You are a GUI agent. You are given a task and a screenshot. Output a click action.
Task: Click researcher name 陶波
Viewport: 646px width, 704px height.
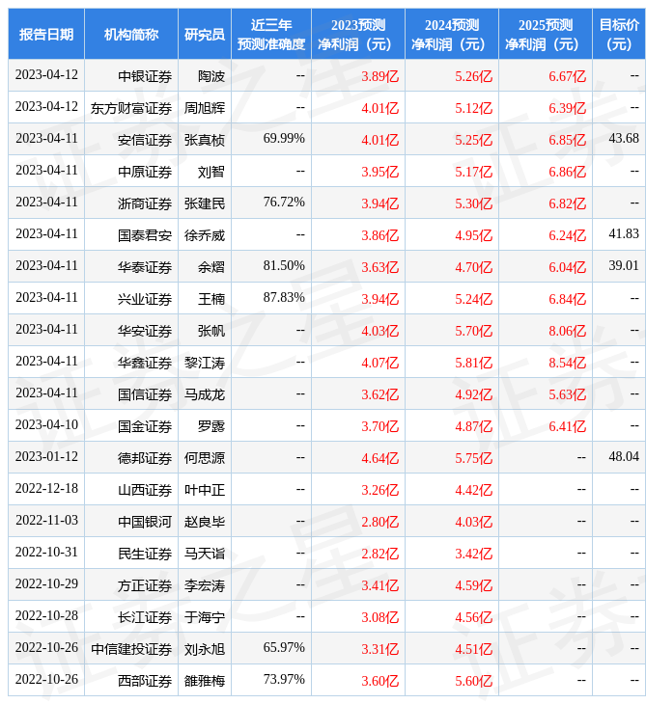211,76
